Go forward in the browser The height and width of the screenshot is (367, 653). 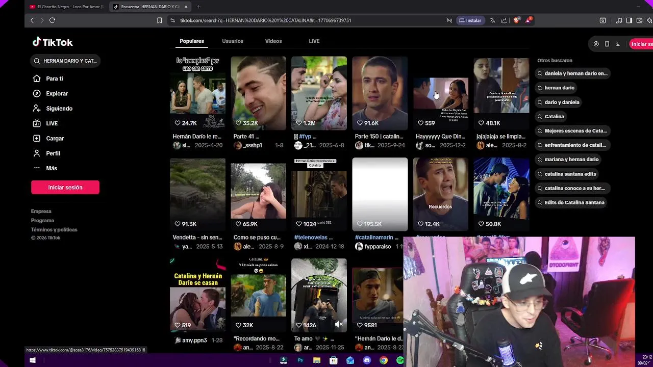[x=42, y=20]
